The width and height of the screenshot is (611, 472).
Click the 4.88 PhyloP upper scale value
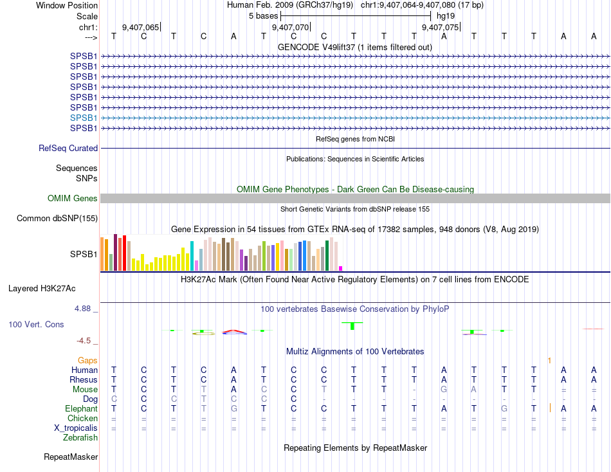[x=82, y=309]
